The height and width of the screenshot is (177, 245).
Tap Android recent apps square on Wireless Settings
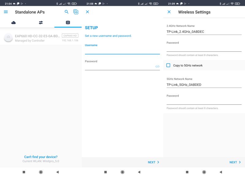[x=187, y=172]
